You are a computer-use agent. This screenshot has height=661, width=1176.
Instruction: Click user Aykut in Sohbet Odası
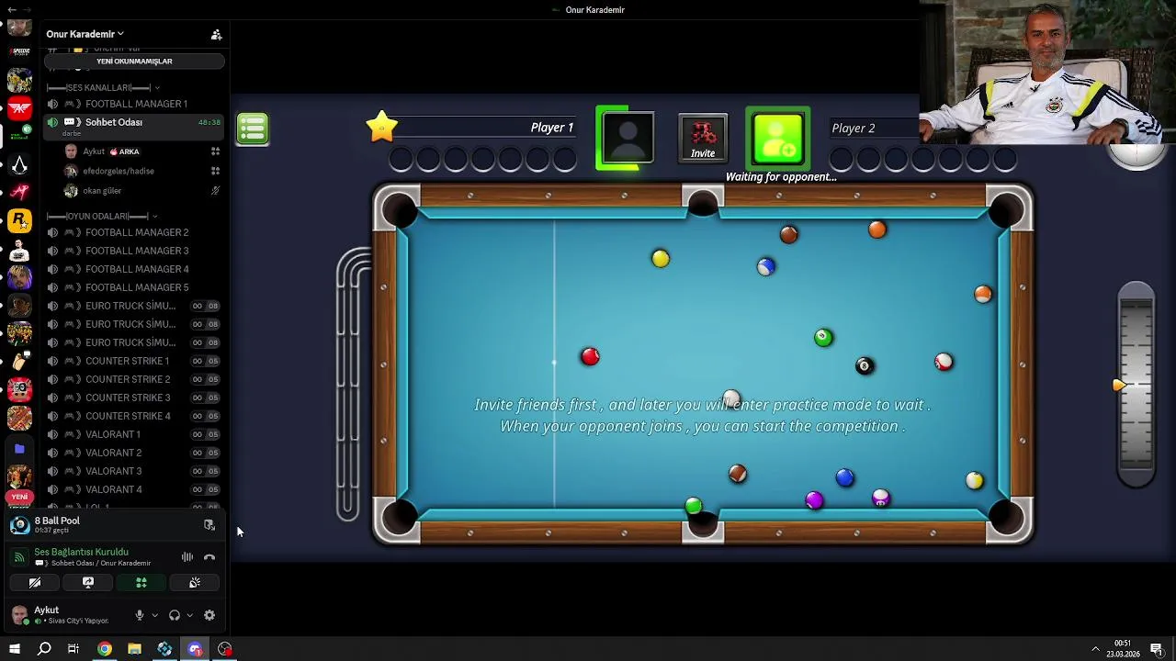[141, 151]
